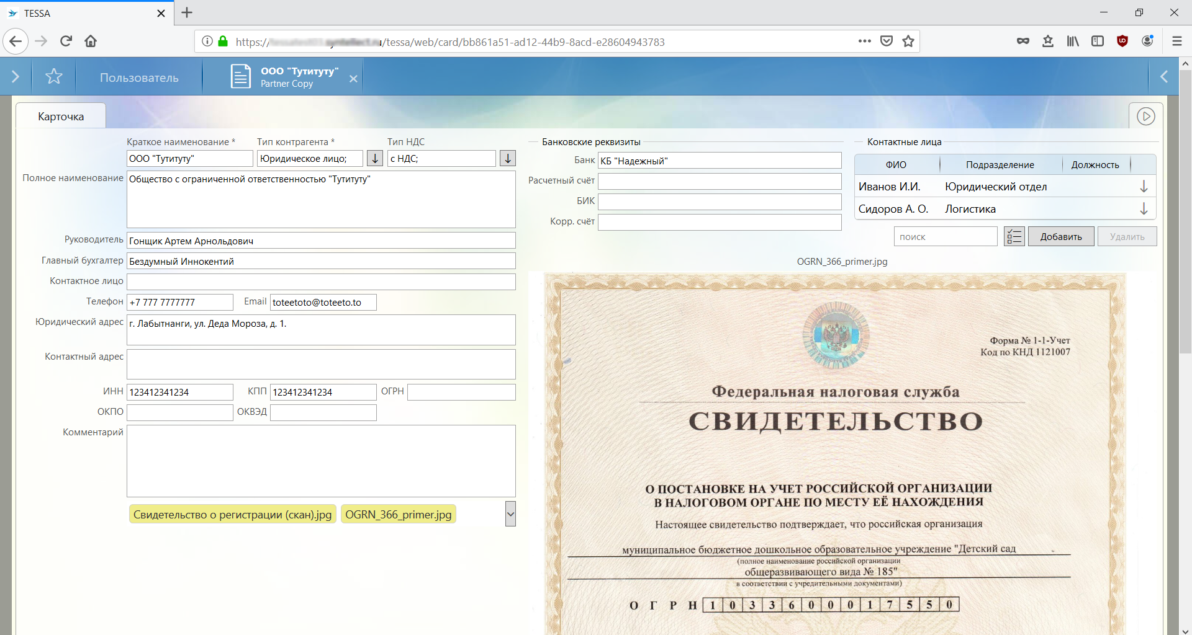The height and width of the screenshot is (635, 1192).
Task: Click the list view icon beside search field
Action: (1014, 236)
